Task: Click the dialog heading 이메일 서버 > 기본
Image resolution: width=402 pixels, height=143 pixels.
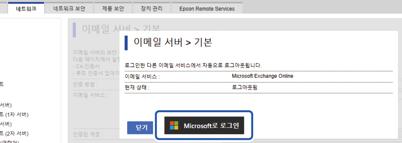Action: (173, 42)
